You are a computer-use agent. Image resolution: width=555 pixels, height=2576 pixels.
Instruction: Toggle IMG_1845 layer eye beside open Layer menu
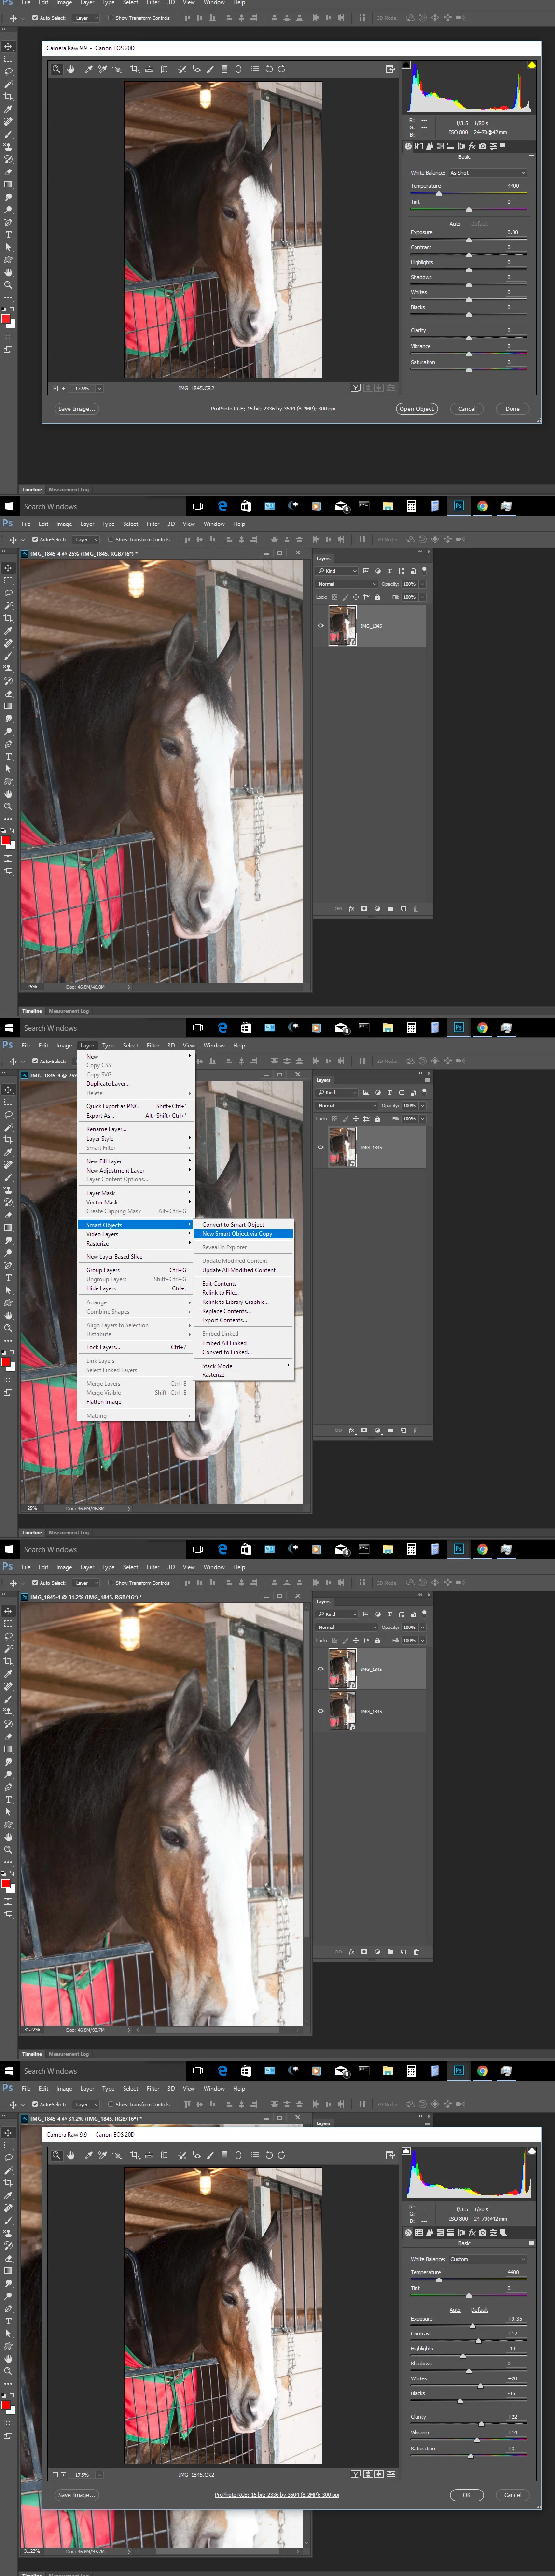pyautogui.click(x=320, y=1147)
